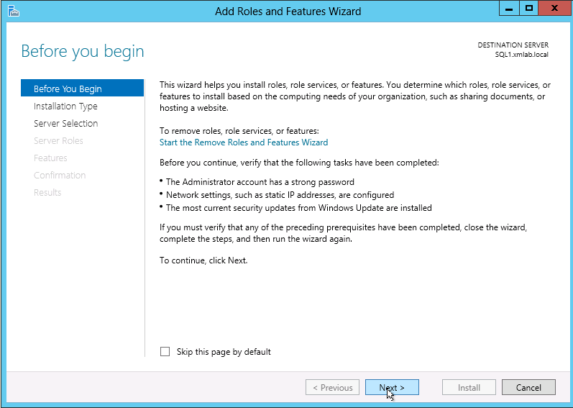Click the SQL1.xmlab.local destination server name

click(x=521, y=55)
